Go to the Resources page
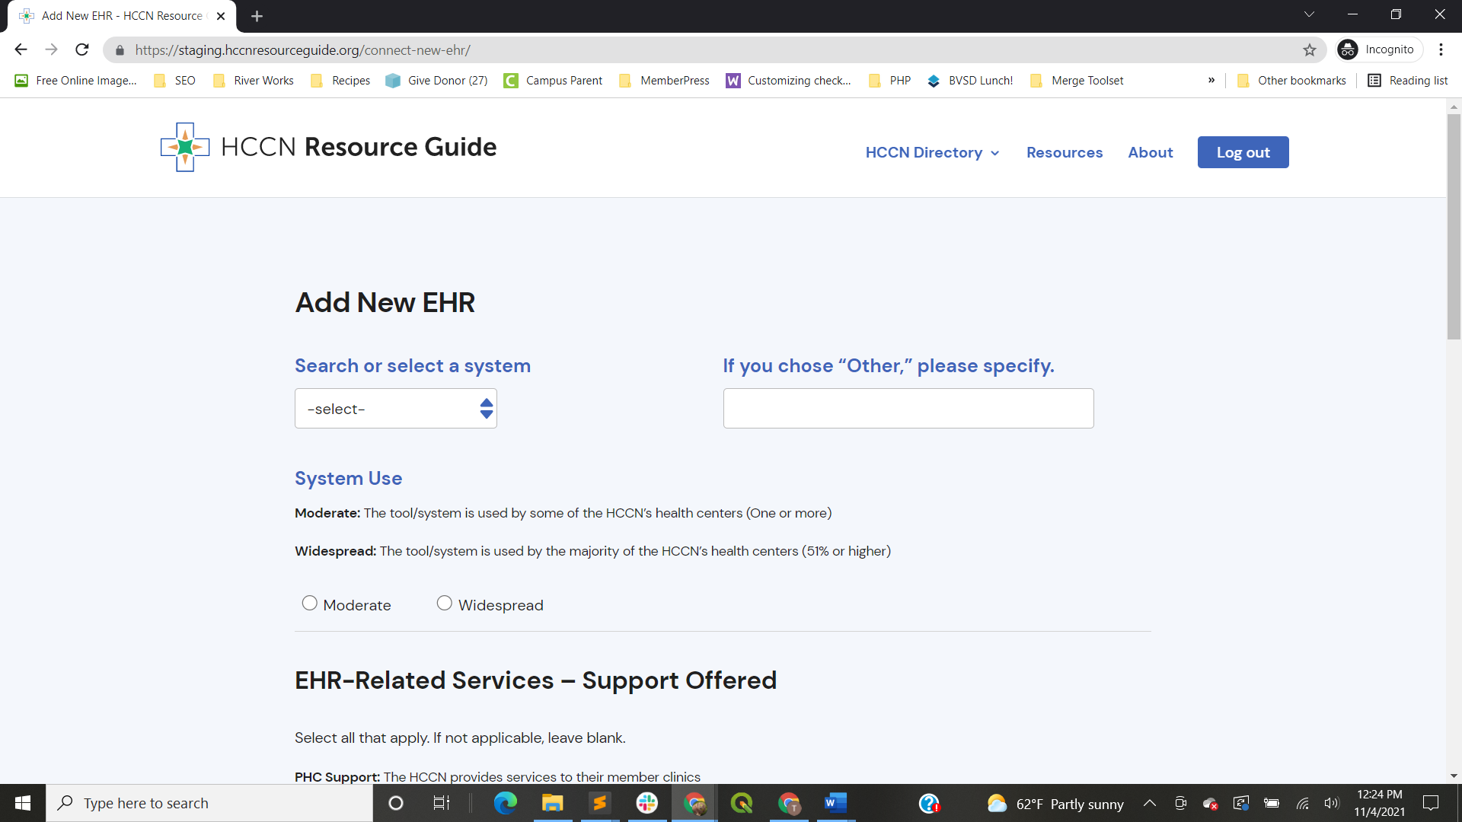 pos(1064,152)
